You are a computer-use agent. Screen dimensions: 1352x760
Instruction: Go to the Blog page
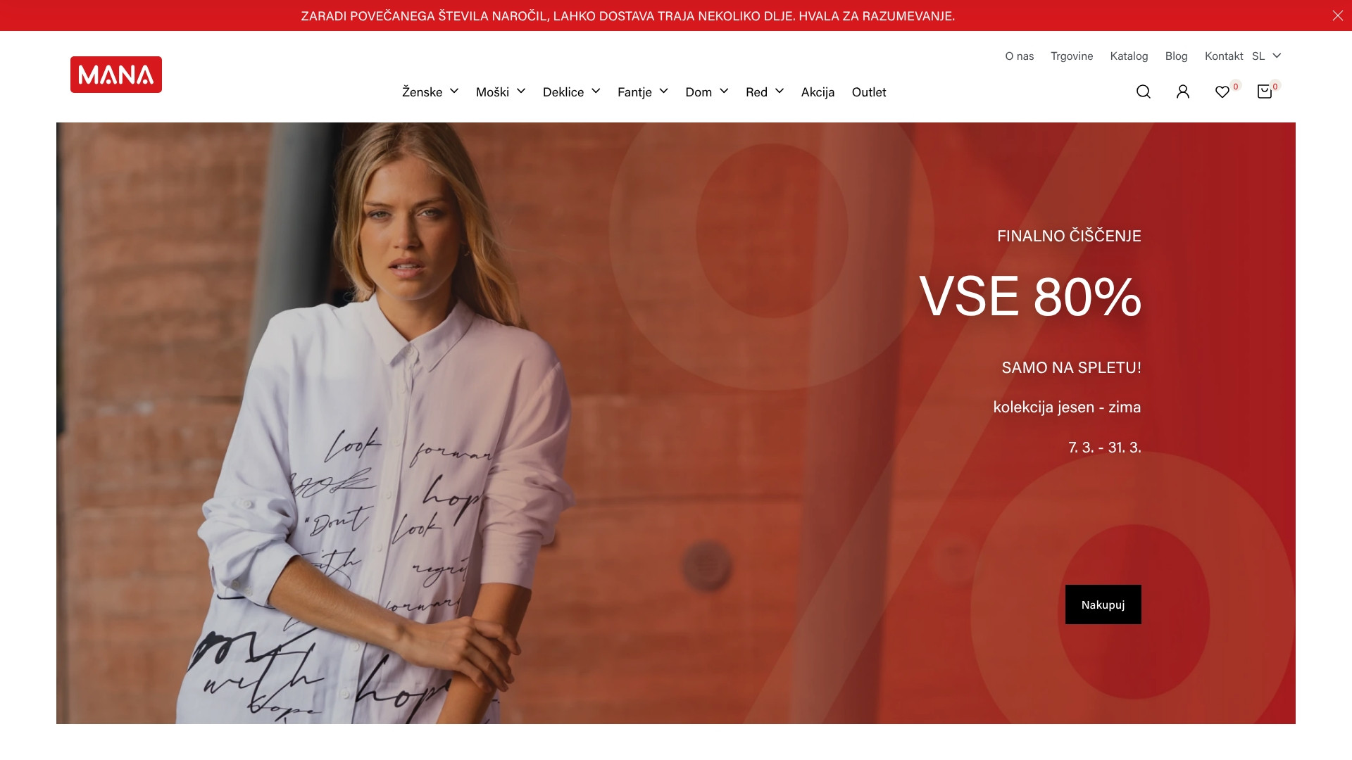tap(1176, 56)
